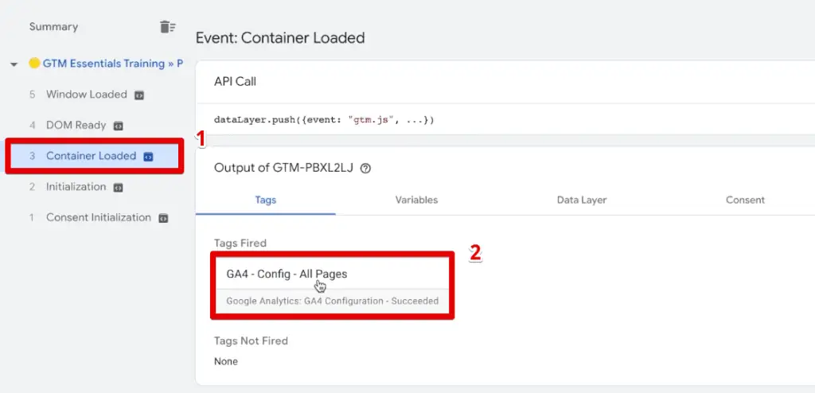Click the code icon next to Container Loaded
This screenshot has height=393, width=815.
(x=148, y=157)
